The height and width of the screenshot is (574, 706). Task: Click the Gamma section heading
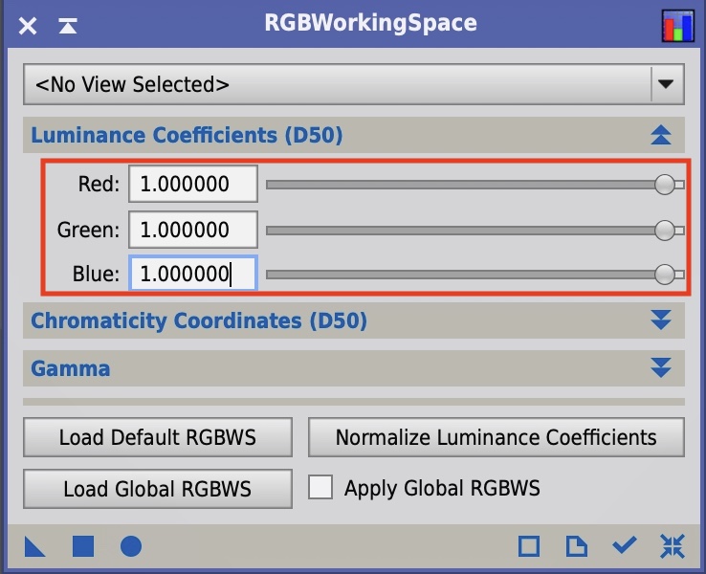pos(71,368)
